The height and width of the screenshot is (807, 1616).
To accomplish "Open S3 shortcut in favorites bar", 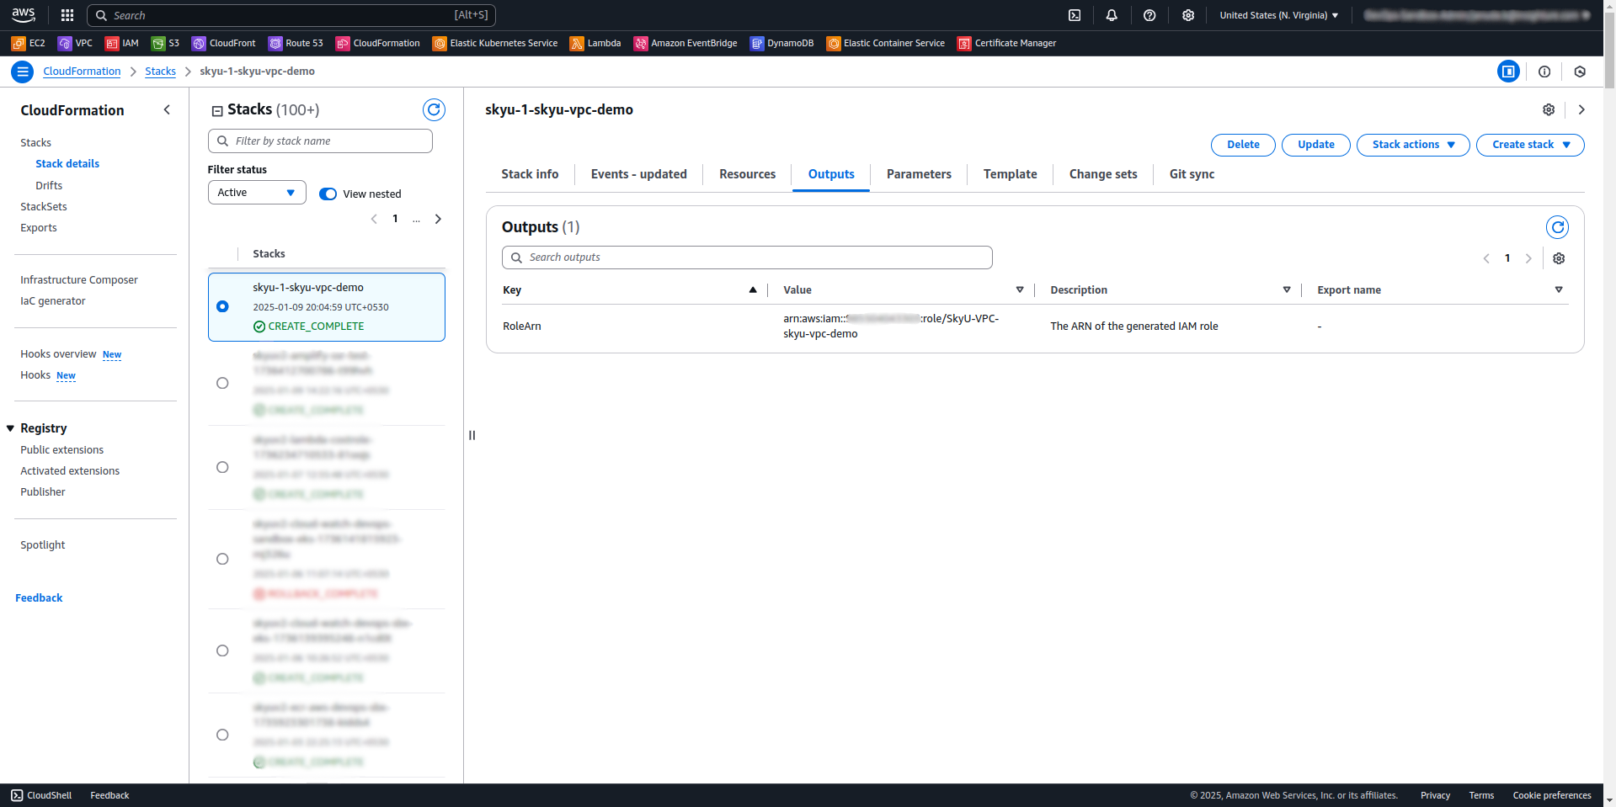I will [165, 43].
